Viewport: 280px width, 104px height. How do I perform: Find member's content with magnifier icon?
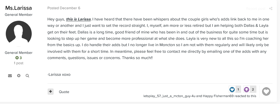point(27,76)
